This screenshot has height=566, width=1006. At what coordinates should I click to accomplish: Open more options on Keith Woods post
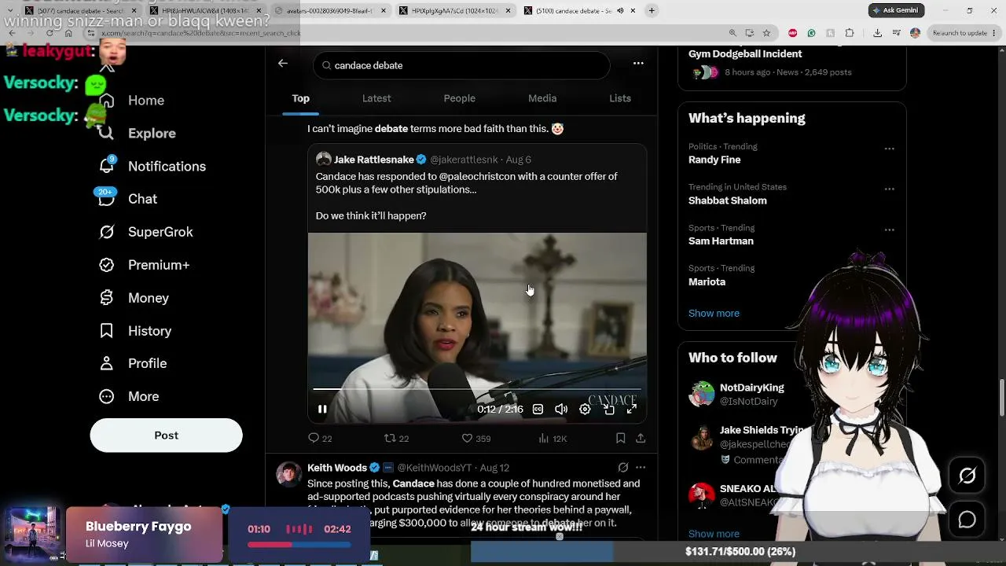(641, 467)
